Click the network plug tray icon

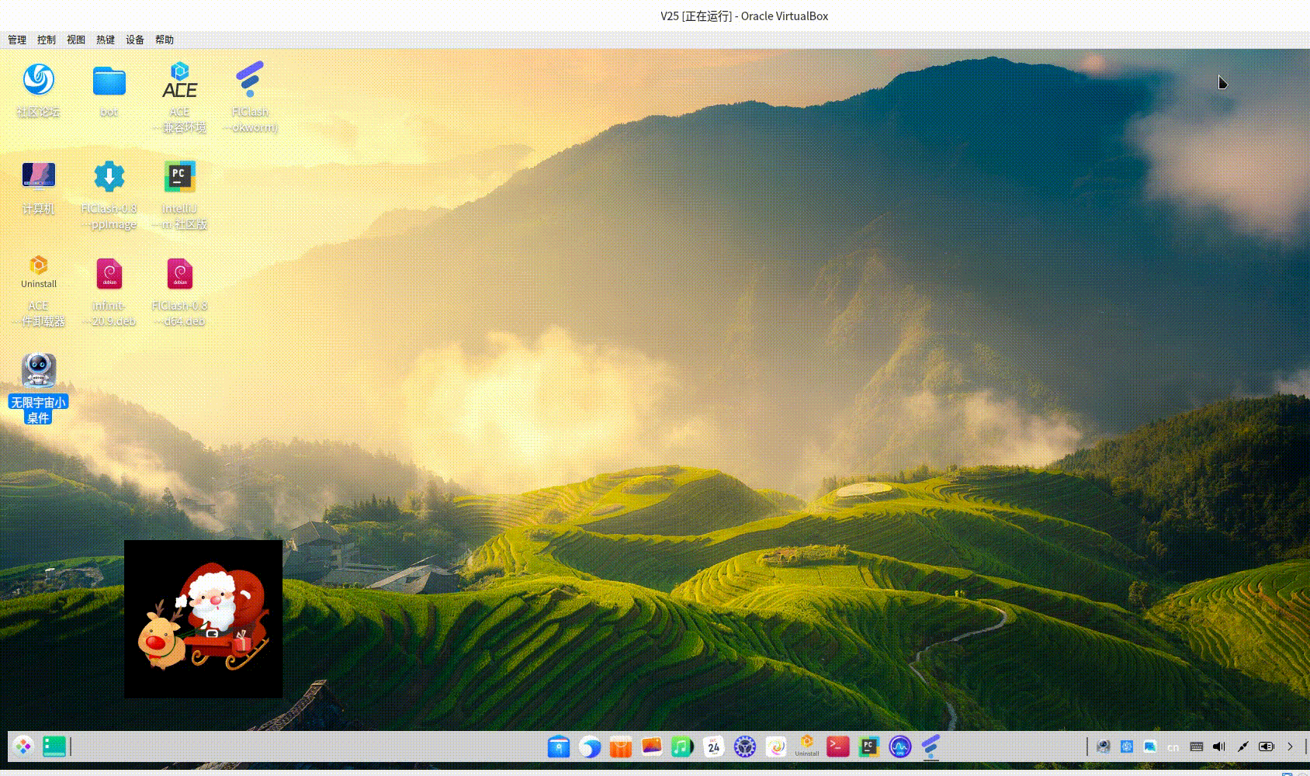point(1243,747)
